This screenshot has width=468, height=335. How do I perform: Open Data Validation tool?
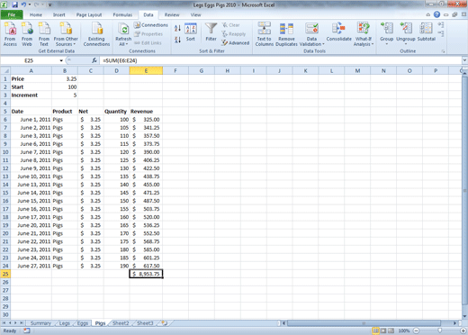pyautogui.click(x=311, y=34)
